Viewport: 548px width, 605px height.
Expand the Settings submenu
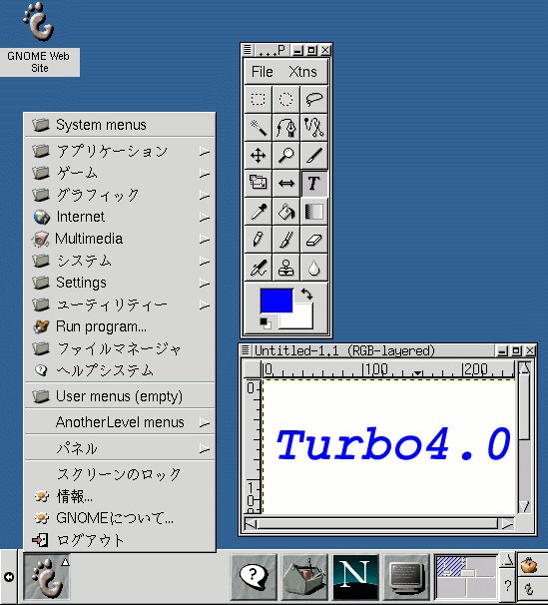120,283
